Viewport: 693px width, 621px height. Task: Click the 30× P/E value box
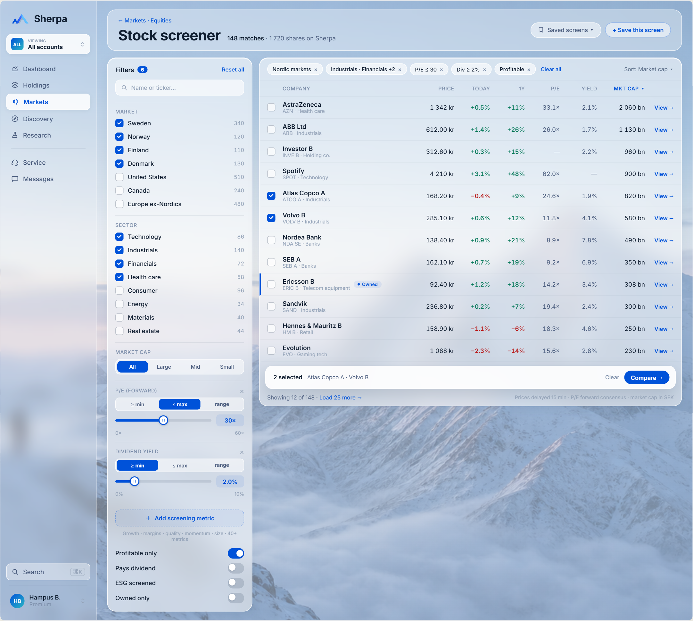pyautogui.click(x=230, y=421)
